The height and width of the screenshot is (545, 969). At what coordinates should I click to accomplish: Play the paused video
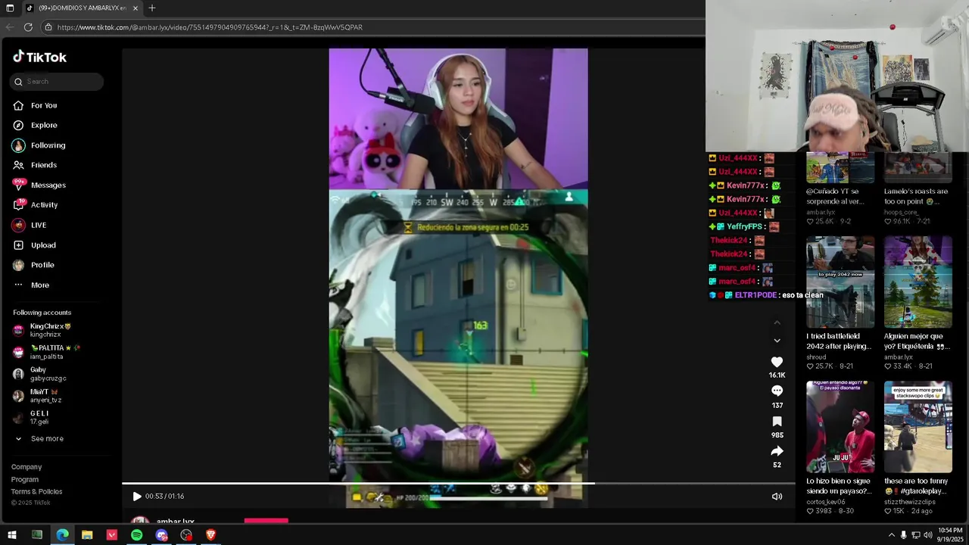pyautogui.click(x=137, y=497)
